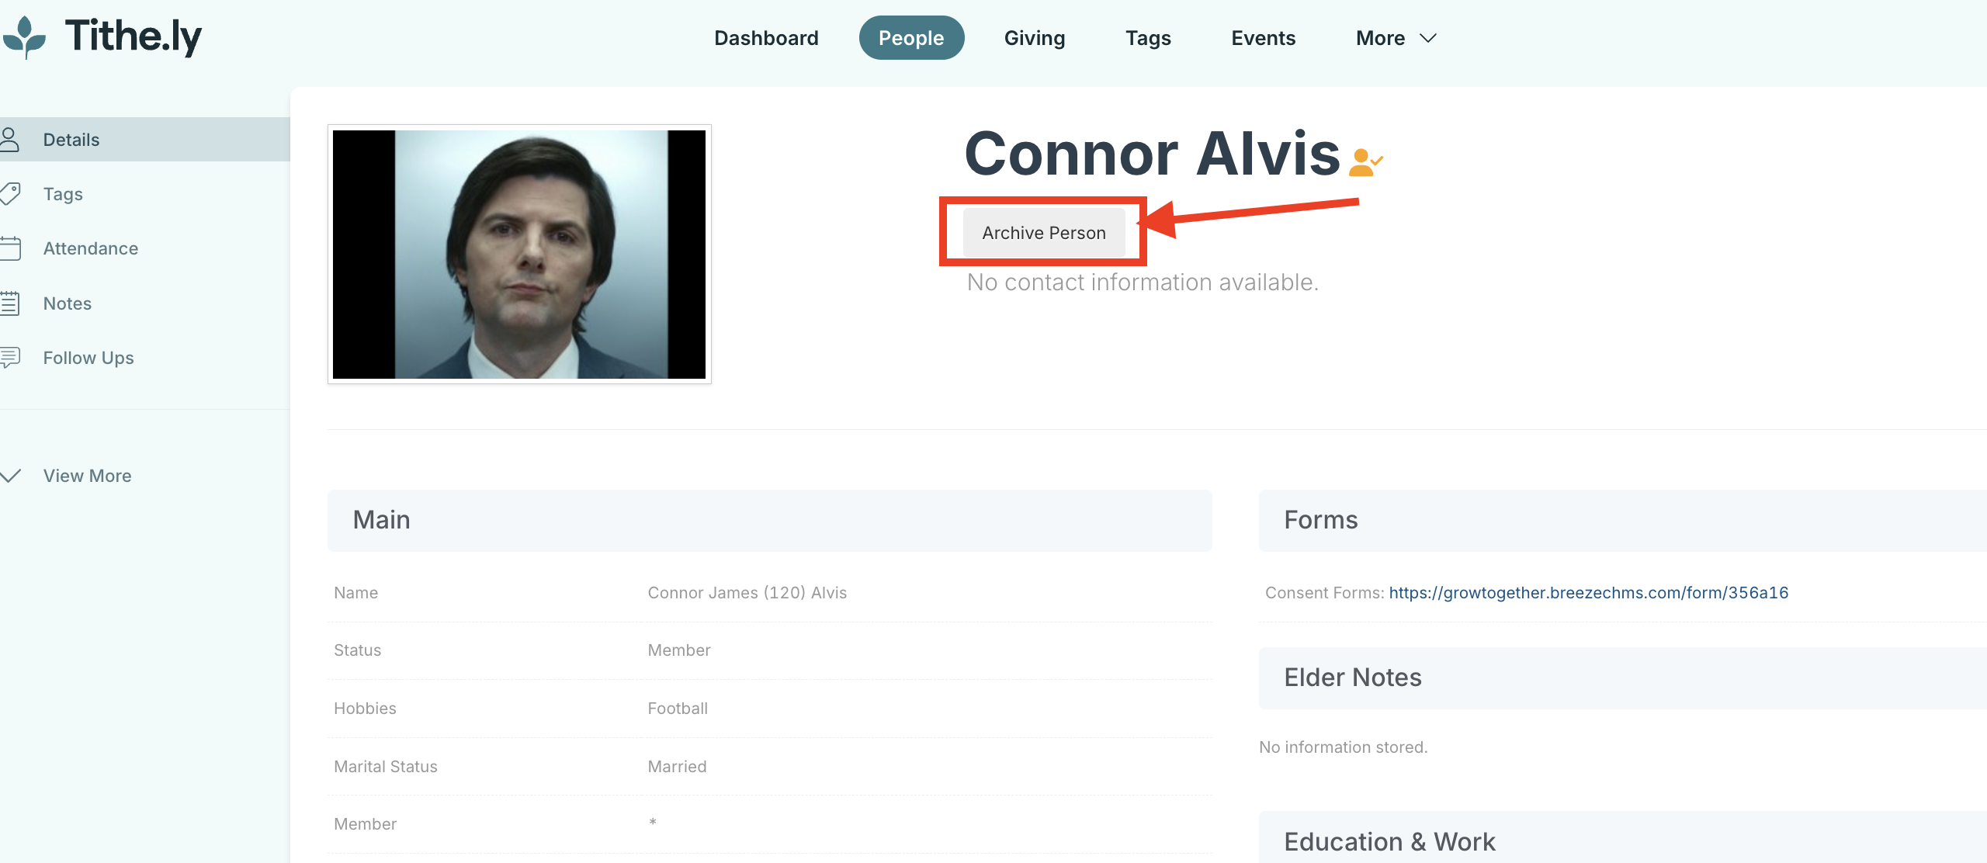Click the Tithe.ly leaf logo icon
The width and height of the screenshot is (1987, 863).
[24, 36]
